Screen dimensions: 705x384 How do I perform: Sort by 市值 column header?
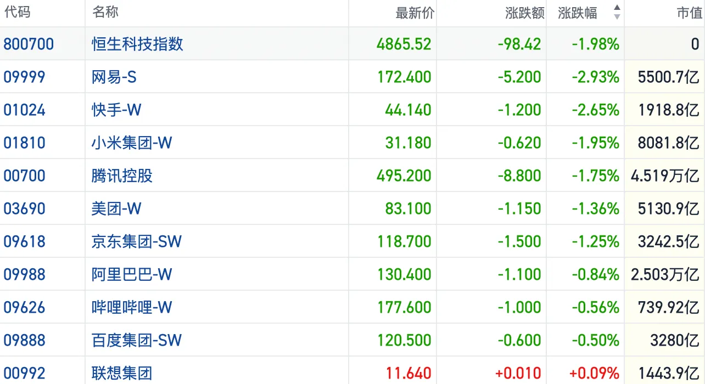689,13
